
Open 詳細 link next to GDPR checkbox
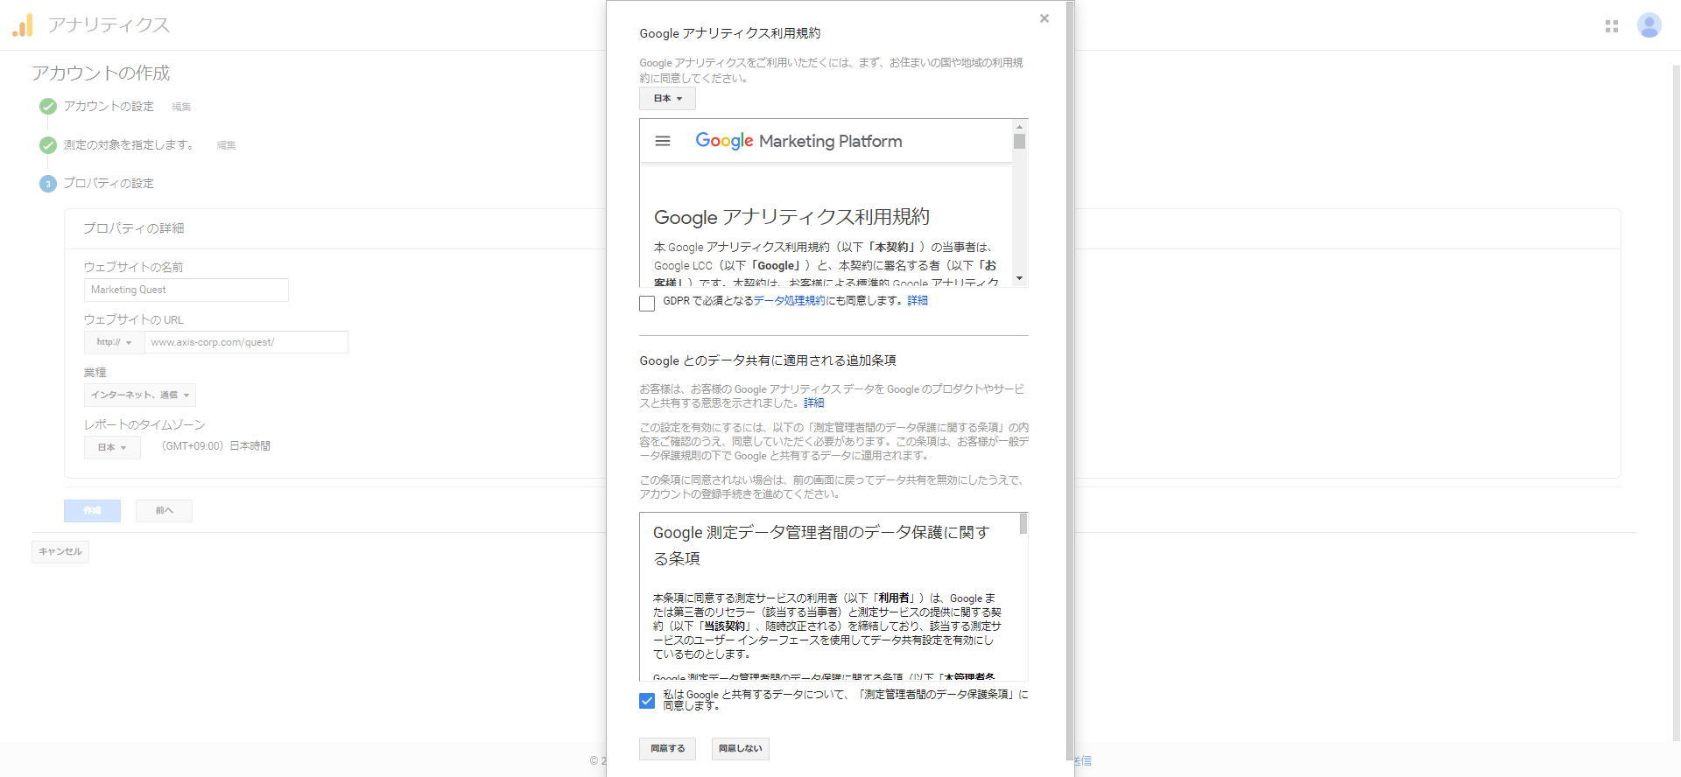coord(918,301)
